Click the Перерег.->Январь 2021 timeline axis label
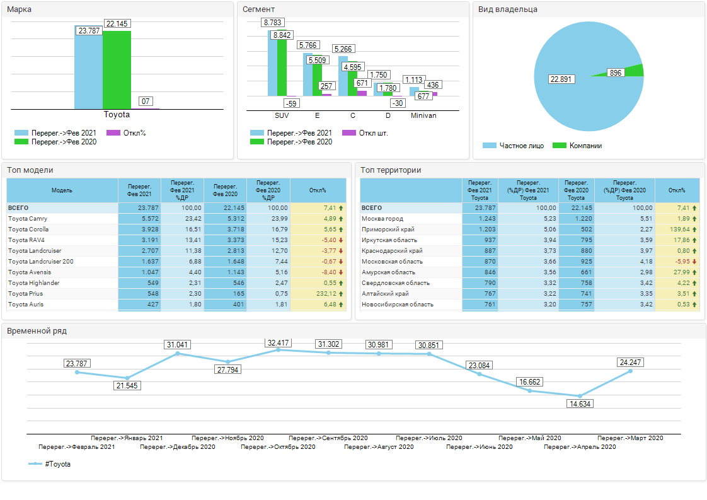Viewport: 707px width, 500px height. [x=127, y=438]
